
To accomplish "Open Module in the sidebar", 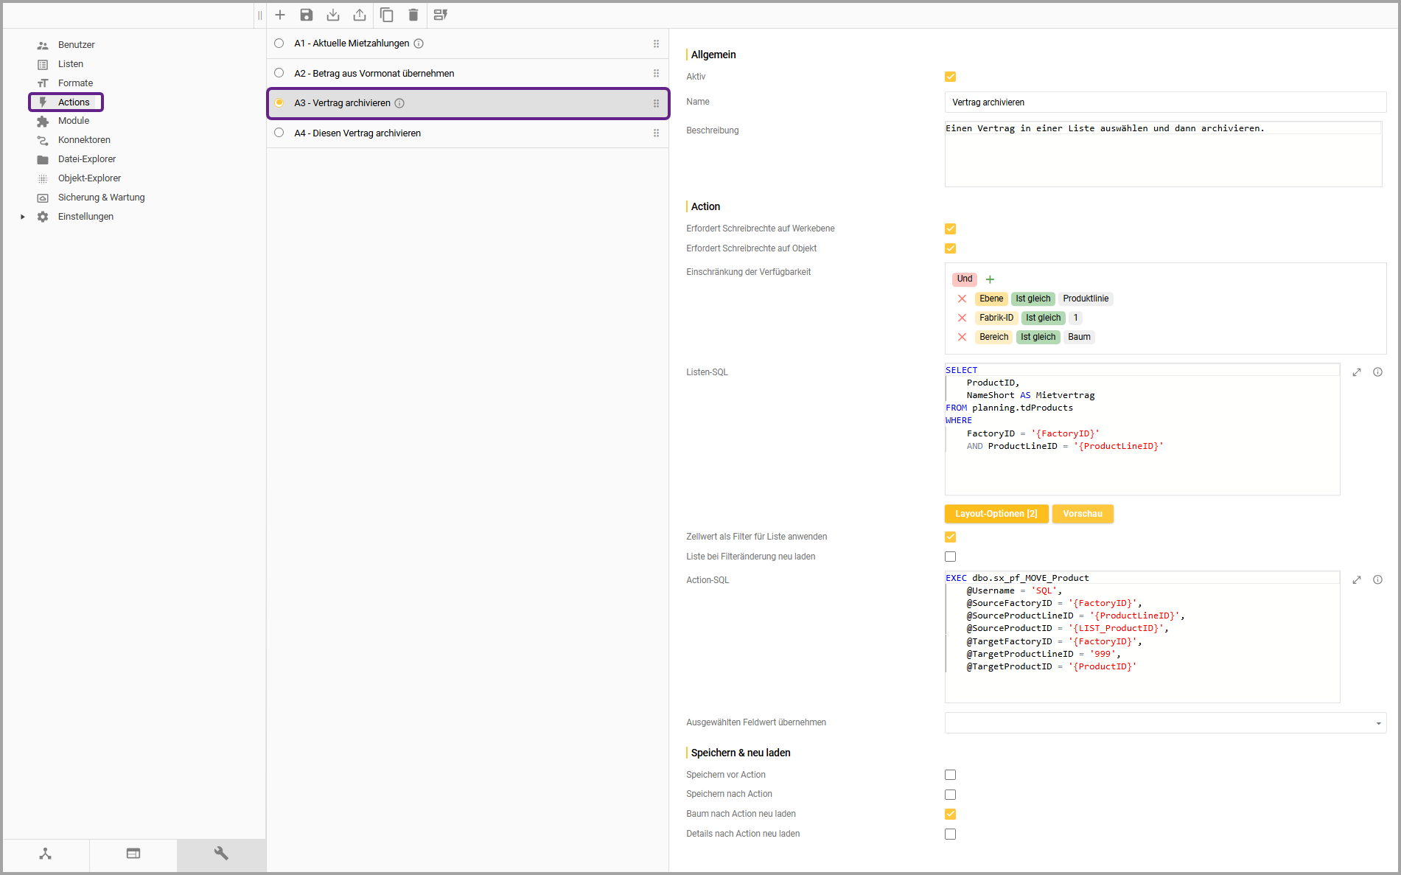I will tap(74, 121).
